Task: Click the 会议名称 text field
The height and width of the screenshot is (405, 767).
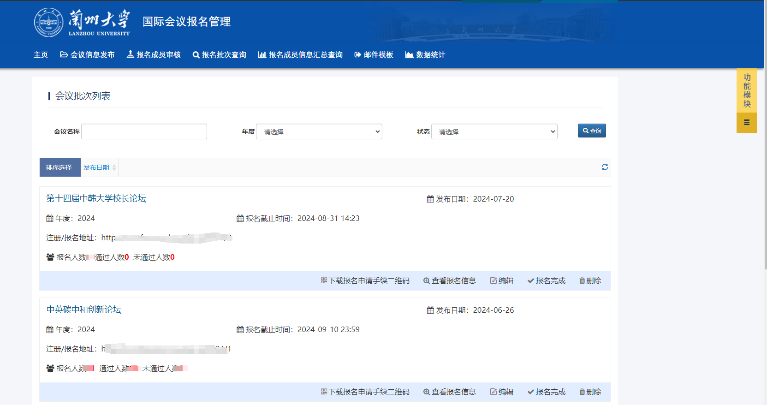Action: [144, 131]
